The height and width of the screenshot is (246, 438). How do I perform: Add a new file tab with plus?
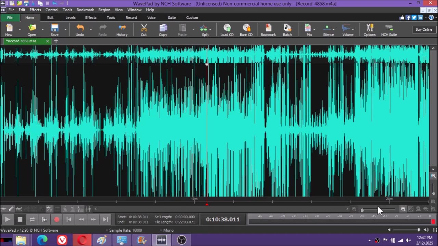[56, 41]
